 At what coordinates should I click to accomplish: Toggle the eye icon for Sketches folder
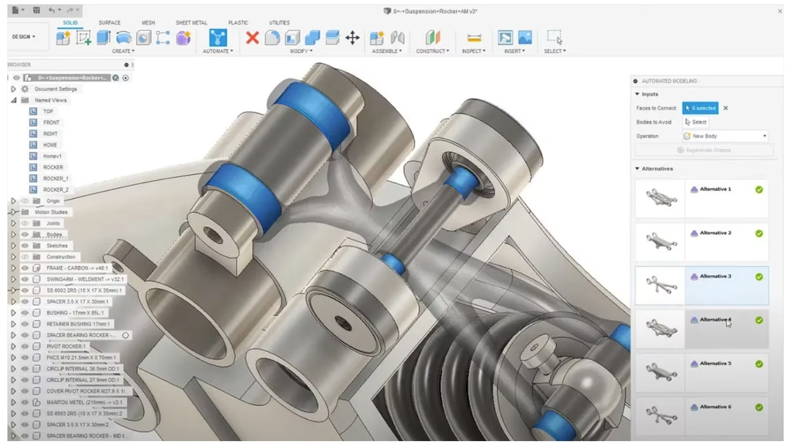point(24,245)
